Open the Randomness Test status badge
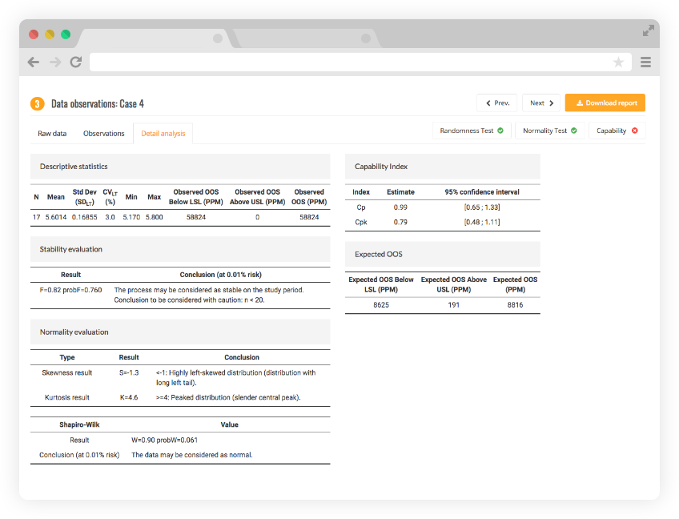679x519 pixels. coord(472,131)
